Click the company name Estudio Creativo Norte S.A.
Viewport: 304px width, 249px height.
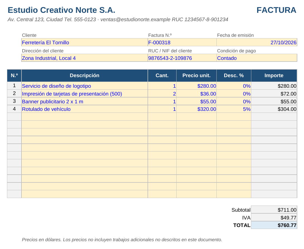(x=61, y=10)
